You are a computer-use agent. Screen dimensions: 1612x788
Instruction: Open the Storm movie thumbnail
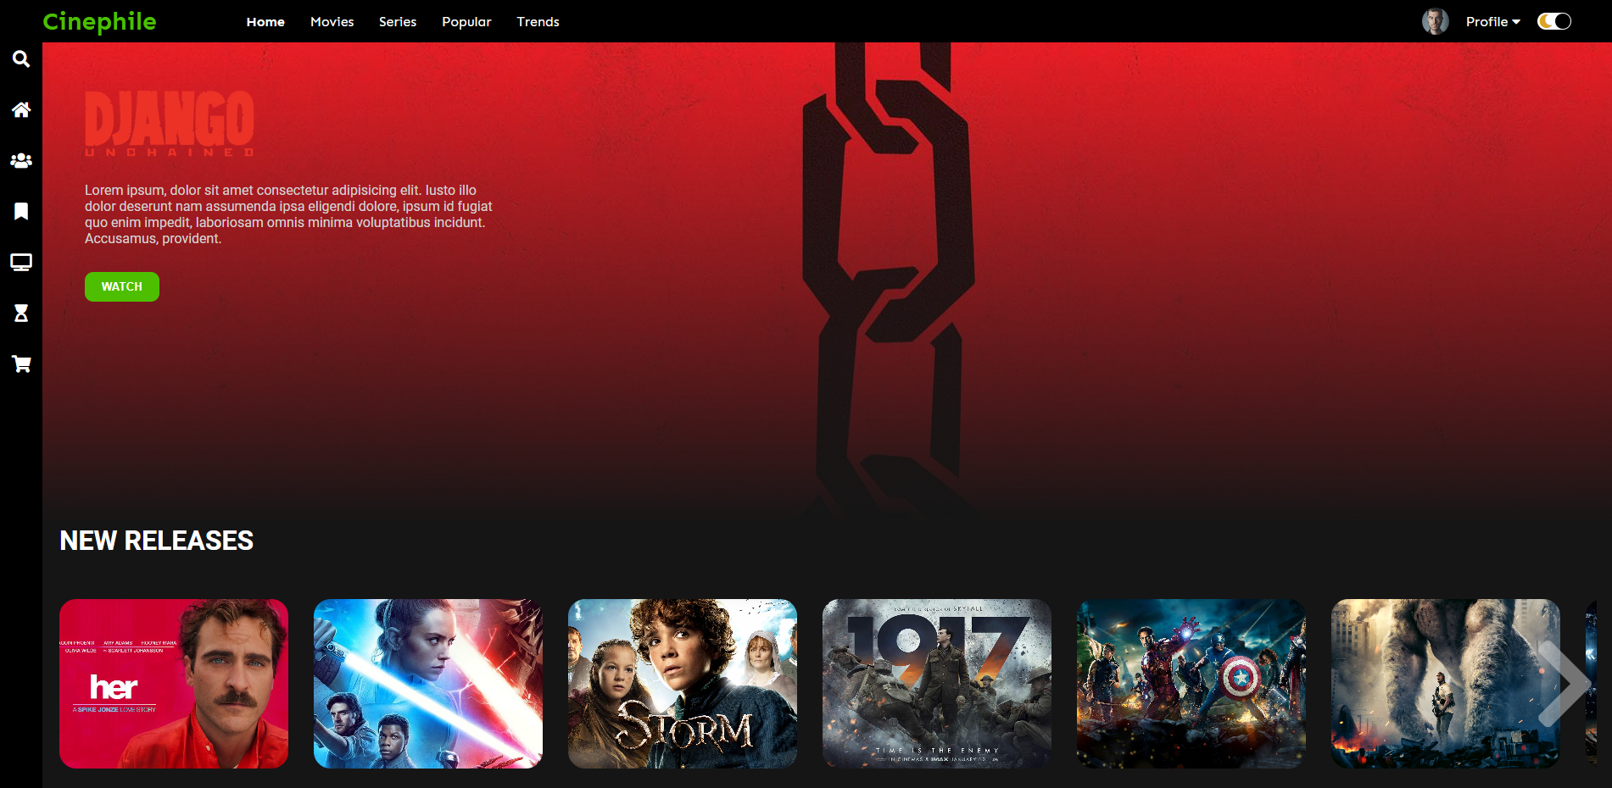tap(683, 684)
